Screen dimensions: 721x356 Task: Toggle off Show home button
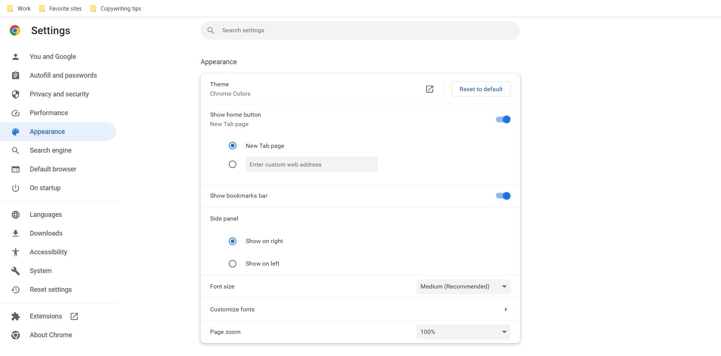pyautogui.click(x=502, y=119)
